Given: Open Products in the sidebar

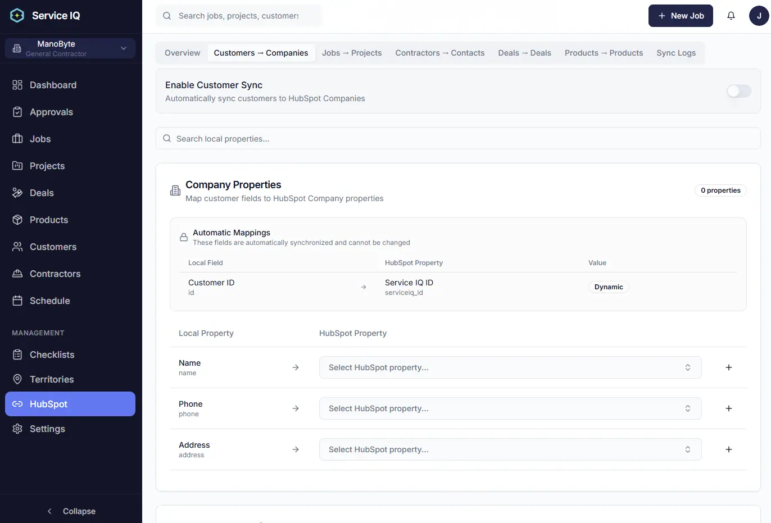Looking at the screenshot, I should (x=70, y=220).
